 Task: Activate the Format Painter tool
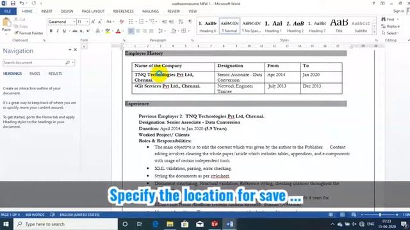[28, 33]
